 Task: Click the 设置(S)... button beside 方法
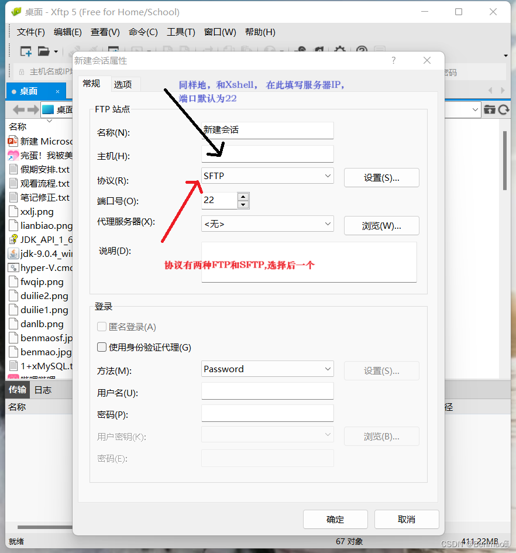381,370
